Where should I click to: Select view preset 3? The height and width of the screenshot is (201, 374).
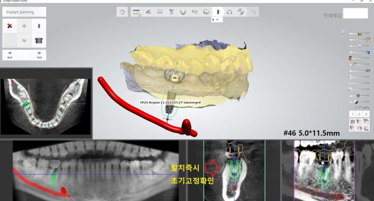[366, 115]
